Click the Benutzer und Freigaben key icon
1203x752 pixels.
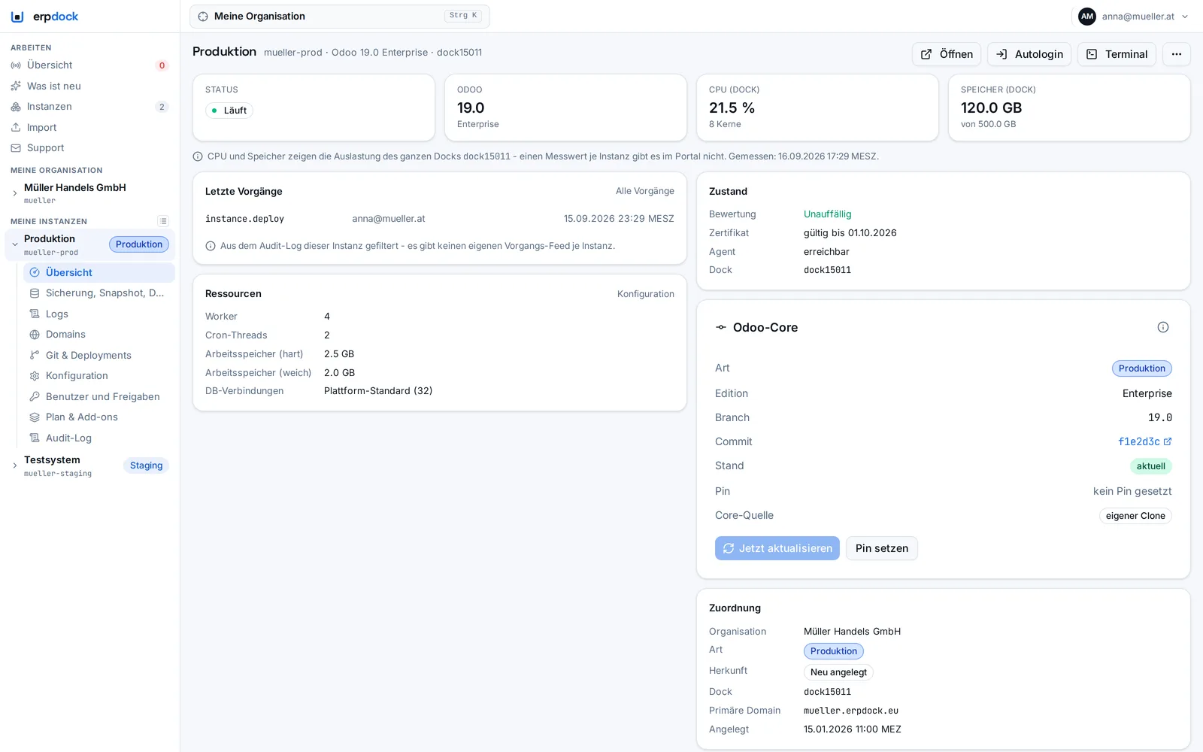point(35,396)
